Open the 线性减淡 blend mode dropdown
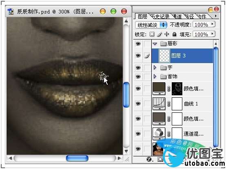 [x=151, y=25]
